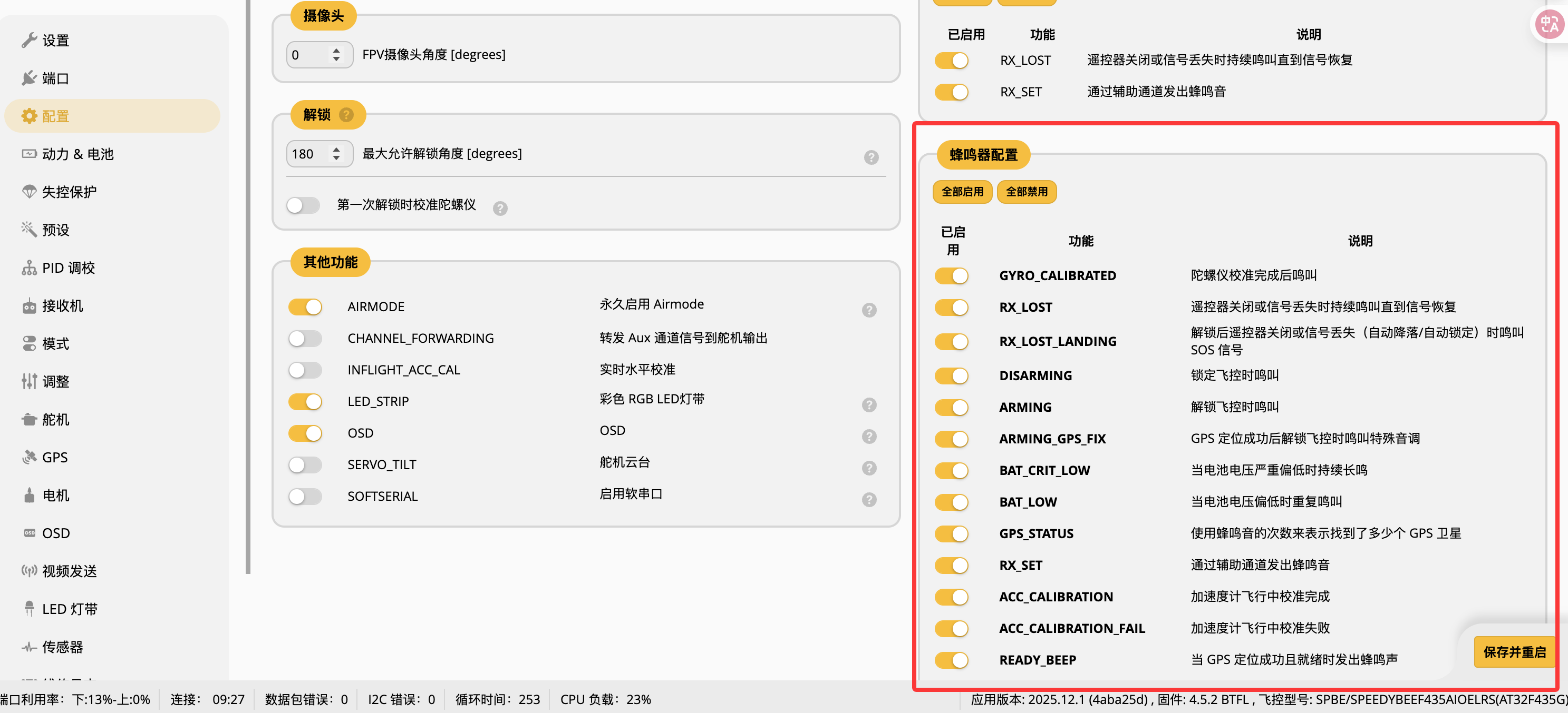Switch to 配置 text in sidebar

click(x=55, y=116)
